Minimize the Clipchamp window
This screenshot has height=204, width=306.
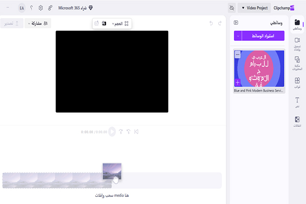click(8, 8)
